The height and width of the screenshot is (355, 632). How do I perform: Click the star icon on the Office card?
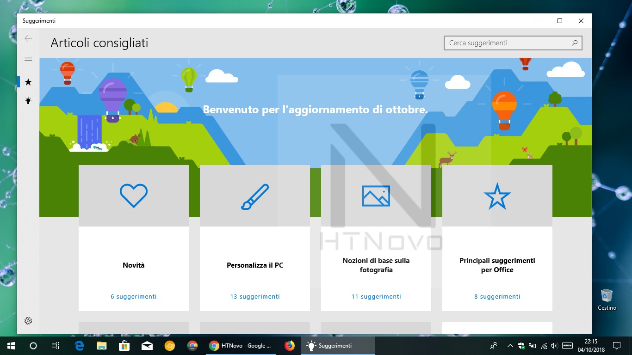(497, 195)
